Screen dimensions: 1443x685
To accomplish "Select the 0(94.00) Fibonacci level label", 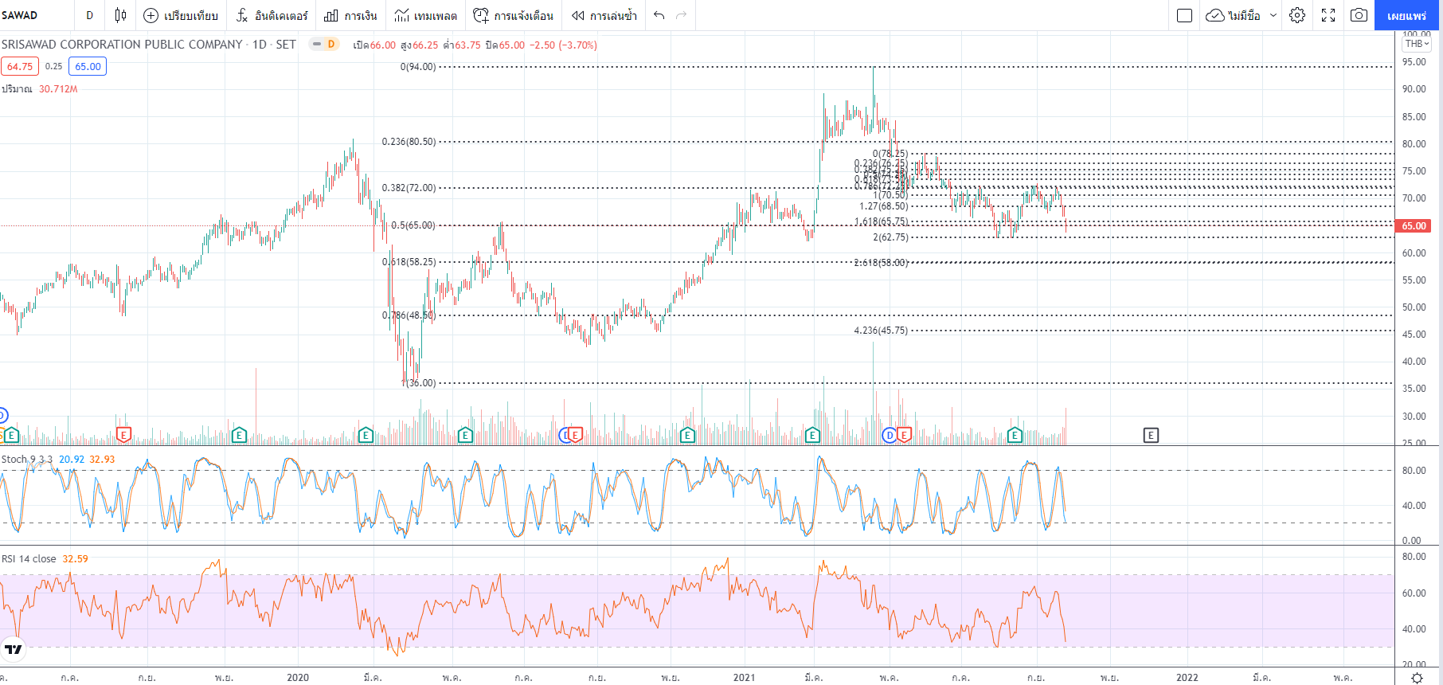I will tap(418, 67).
